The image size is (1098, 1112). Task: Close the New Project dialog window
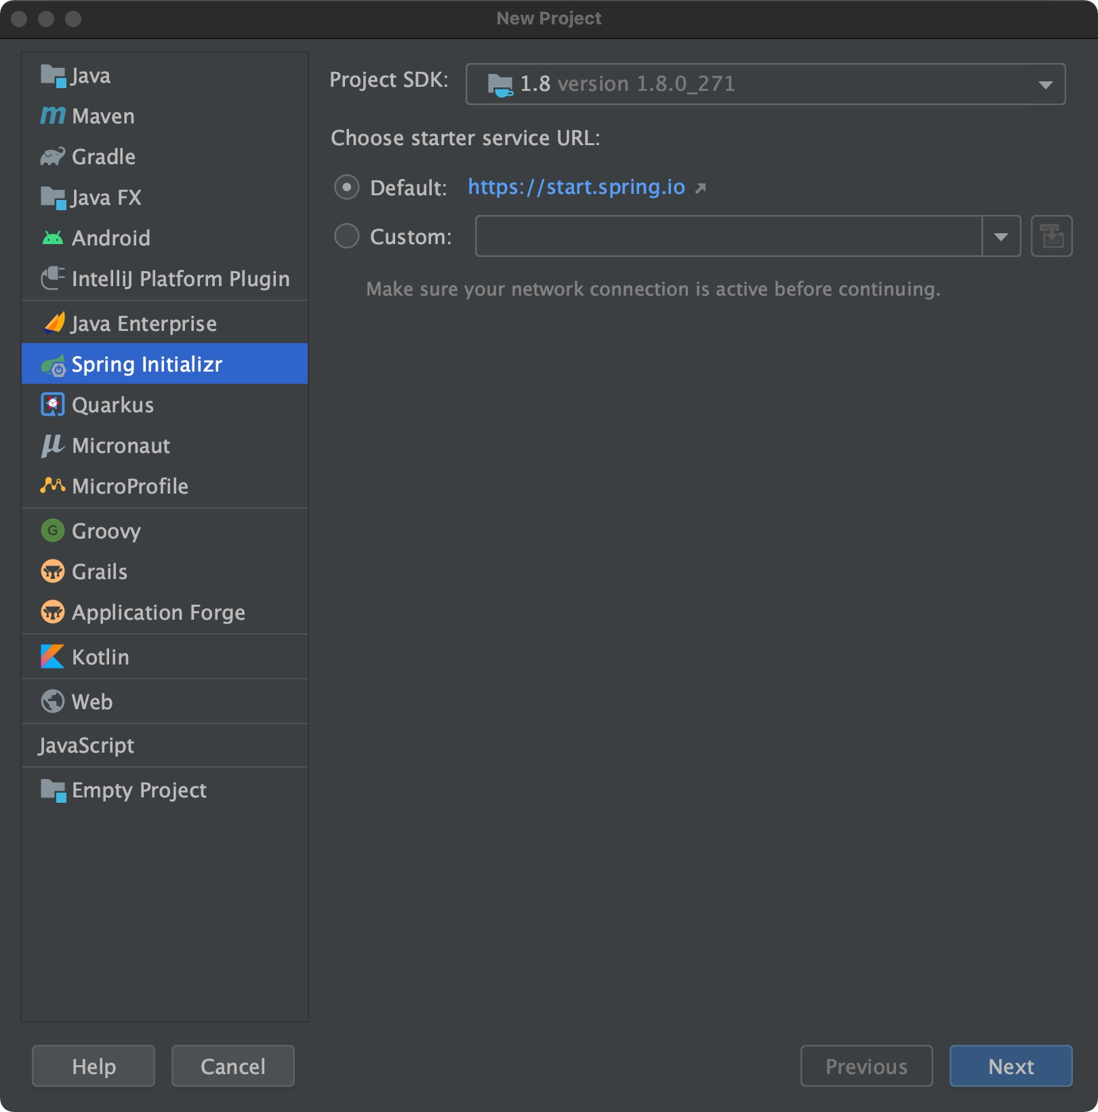click(x=19, y=19)
